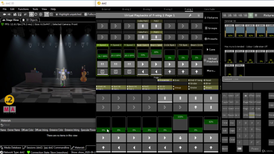Open the Groups view

(211, 28)
